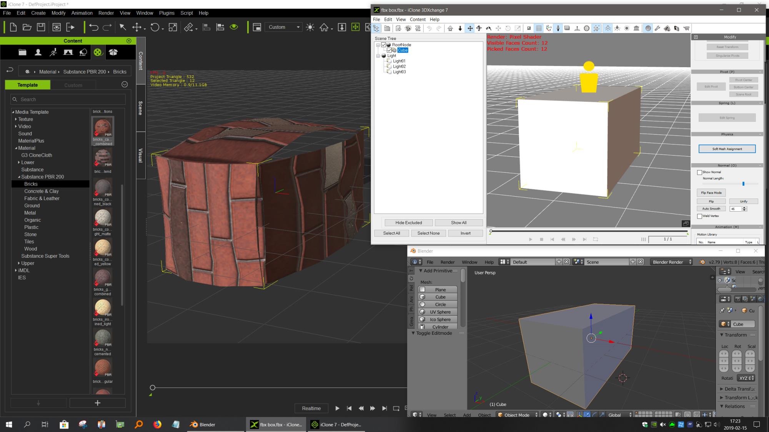Click the 3DXchange timeline scrubber handle
Viewport: 769px width, 432px height.
click(x=491, y=231)
